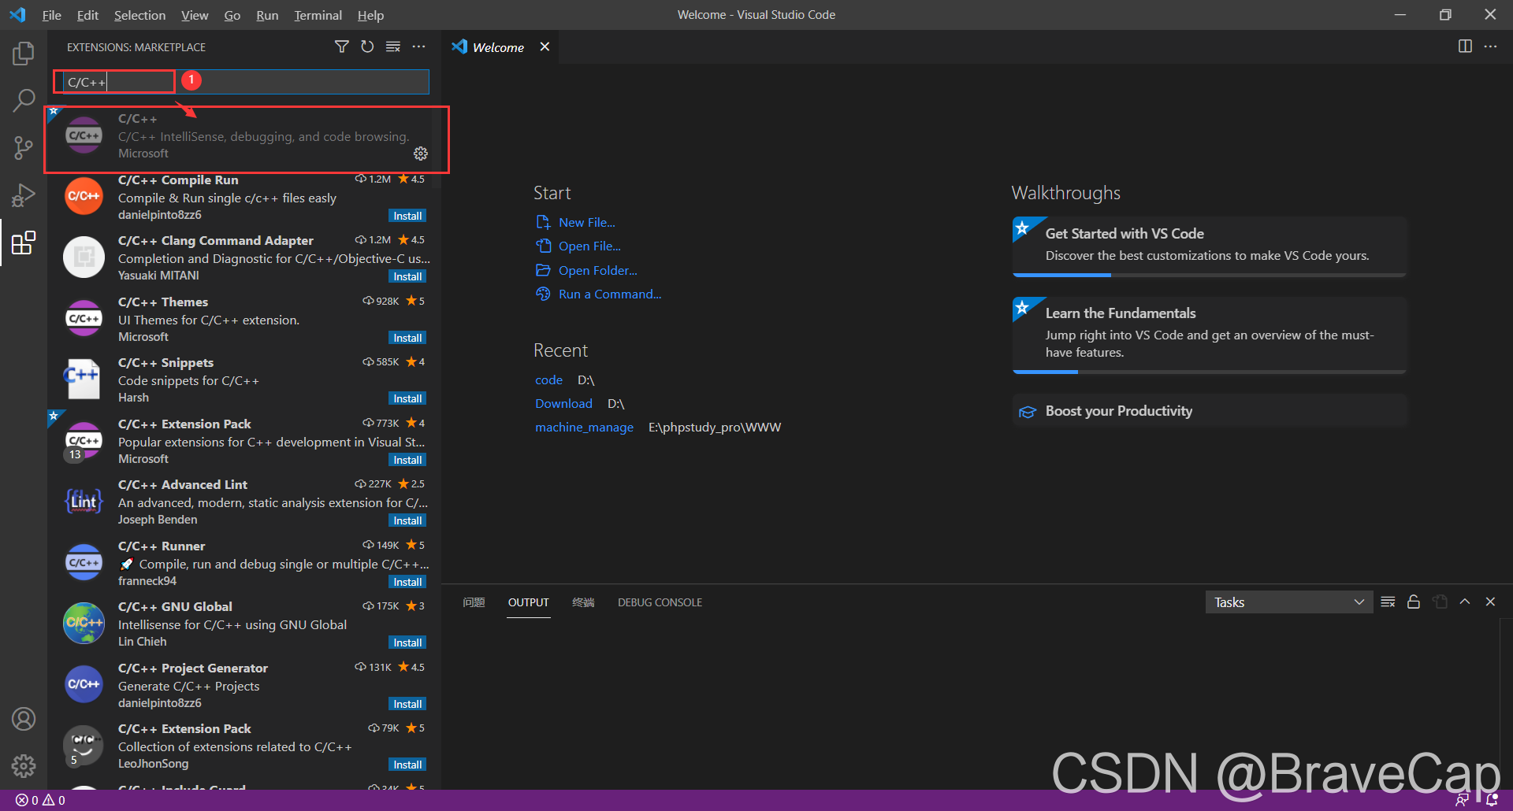Split the editor to the right

pos(1465,46)
